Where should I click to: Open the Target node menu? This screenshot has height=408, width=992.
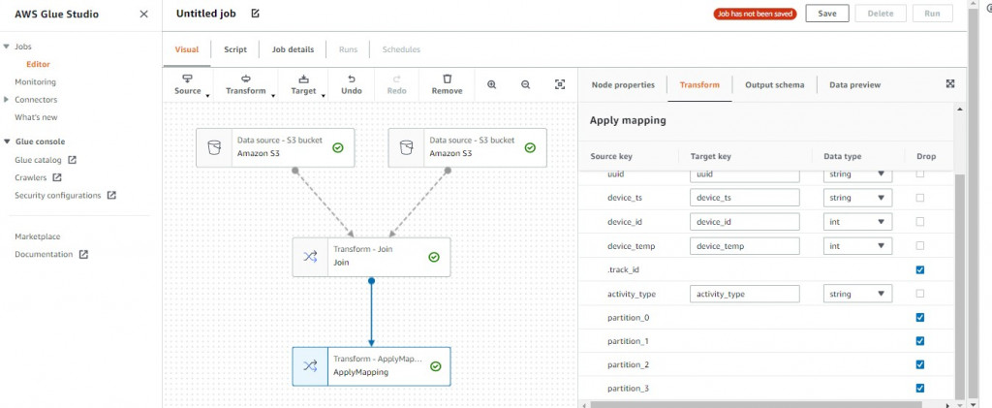(304, 84)
